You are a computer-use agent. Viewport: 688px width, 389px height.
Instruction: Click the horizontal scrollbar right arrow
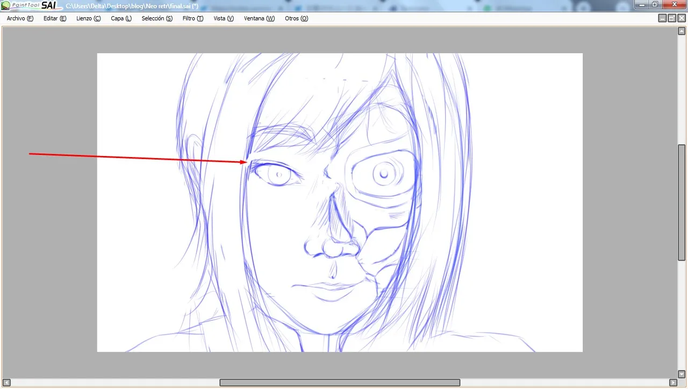tap(672, 383)
